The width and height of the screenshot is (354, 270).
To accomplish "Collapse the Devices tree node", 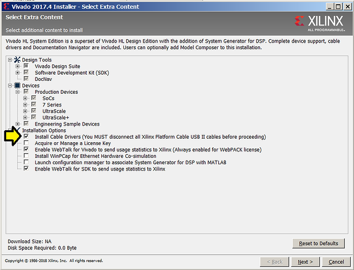I will 10,86.
